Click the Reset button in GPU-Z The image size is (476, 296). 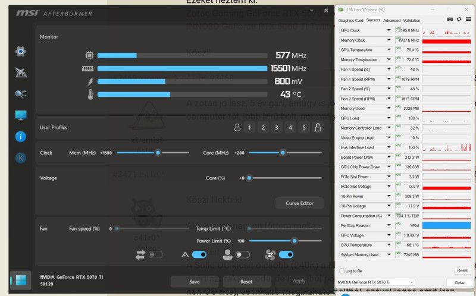point(462,270)
